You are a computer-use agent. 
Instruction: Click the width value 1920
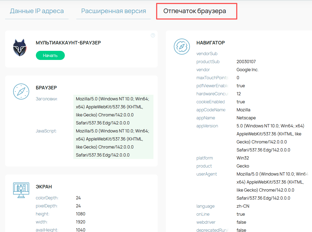pos(80,222)
